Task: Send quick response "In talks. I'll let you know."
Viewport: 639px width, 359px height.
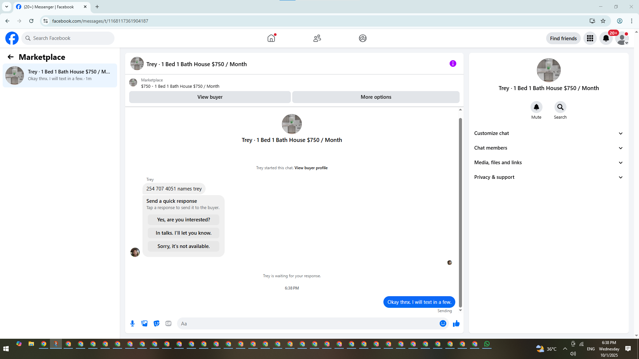Action: (x=184, y=233)
